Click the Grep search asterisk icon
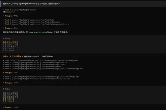The width and height of the screenshot is (166, 110). pyautogui.click(x=3, y=60)
